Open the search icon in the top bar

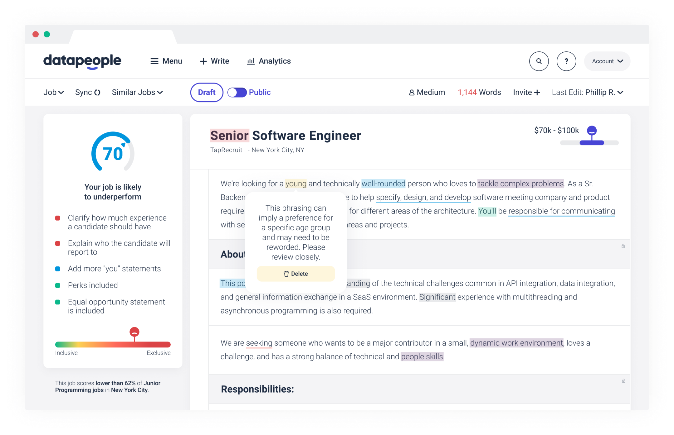tap(539, 61)
